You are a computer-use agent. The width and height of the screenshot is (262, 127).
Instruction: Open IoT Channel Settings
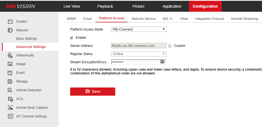pos(31,116)
